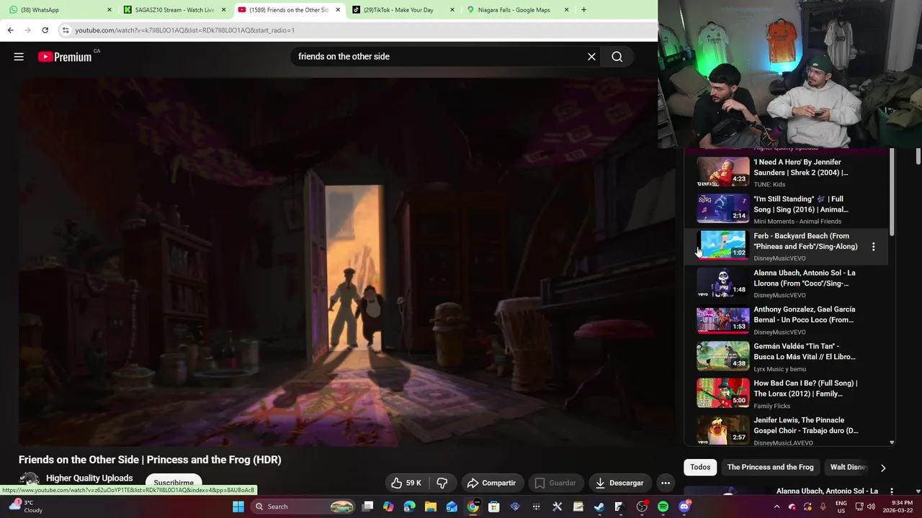
Task: Close the WhatsApp tab
Action: [109, 10]
